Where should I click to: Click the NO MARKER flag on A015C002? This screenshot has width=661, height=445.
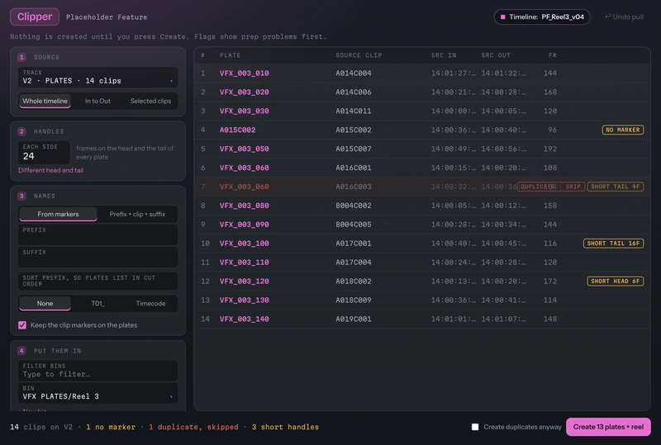click(623, 130)
